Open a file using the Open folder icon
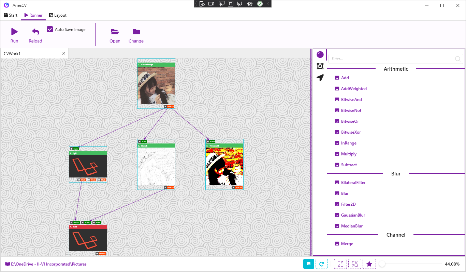Screen dimensions: 466x272 point(115,32)
